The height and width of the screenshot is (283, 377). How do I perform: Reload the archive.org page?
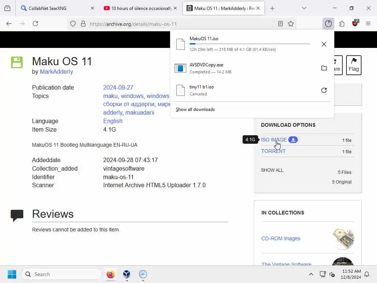(35, 24)
